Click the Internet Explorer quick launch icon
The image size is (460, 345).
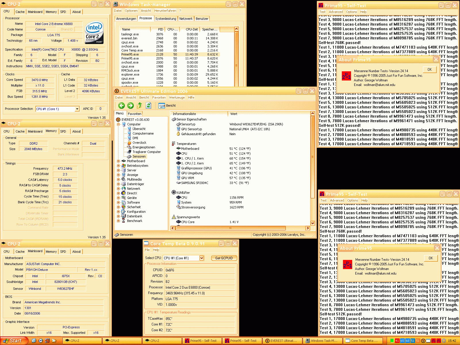coord(34,341)
